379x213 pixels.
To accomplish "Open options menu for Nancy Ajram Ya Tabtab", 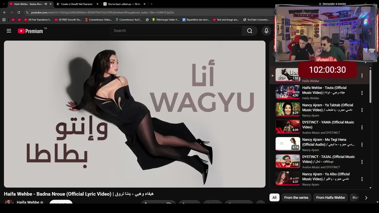I will pyautogui.click(x=362, y=110).
